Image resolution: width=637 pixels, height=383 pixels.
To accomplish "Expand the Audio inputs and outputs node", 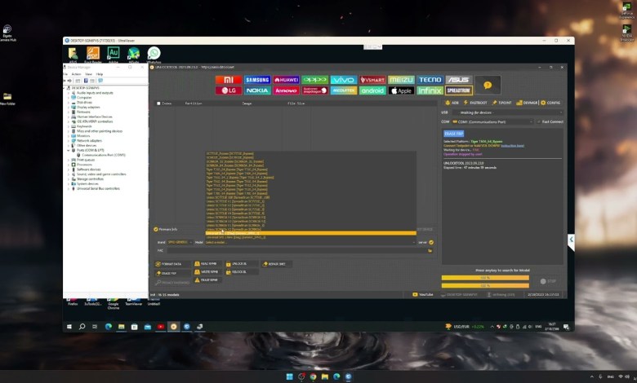I will pos(69,93).
